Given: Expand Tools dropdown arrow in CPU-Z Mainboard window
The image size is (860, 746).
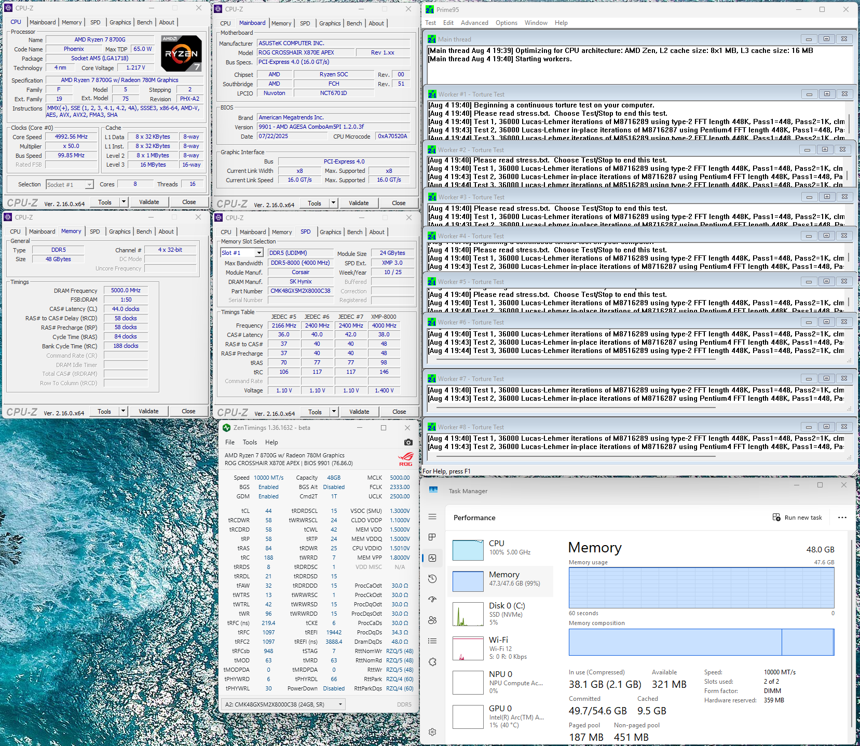Looking at the screenshot, I should (333, 203).
